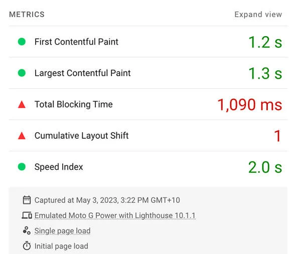Click the devices icon next to Emulated Moto G Power
Screen dimensions: 301x254
coord(27,215)
